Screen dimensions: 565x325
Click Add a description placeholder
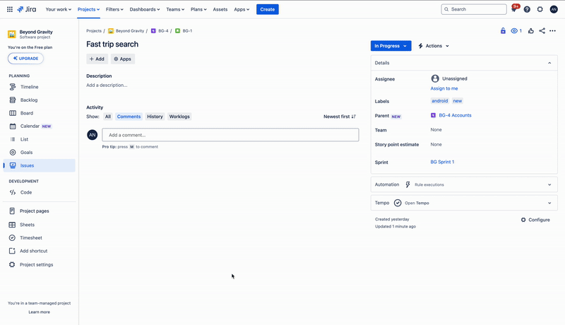(107, 85)
